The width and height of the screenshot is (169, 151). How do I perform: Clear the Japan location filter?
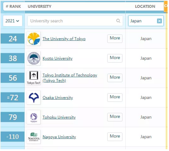159,21
